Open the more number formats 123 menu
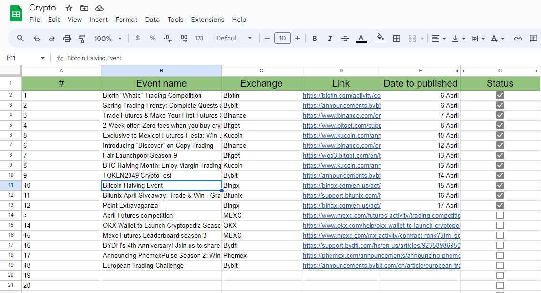Image resolution: width=541 pixels, height=293 pixels. 199,38
